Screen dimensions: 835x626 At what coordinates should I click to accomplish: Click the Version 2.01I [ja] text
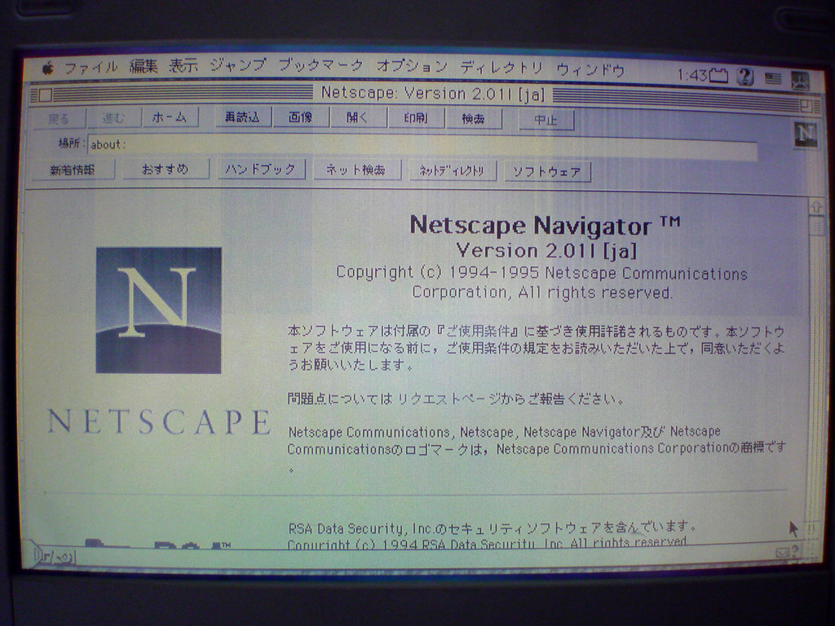546,250
